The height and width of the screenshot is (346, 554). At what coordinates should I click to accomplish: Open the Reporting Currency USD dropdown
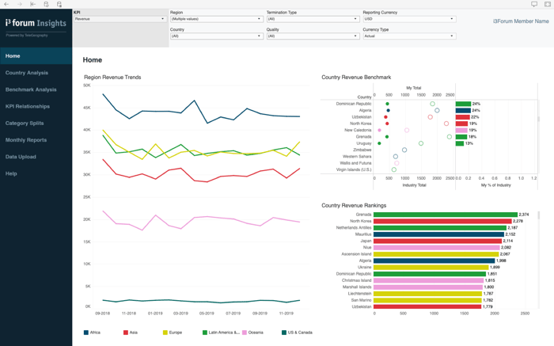click(x=409, y=19)
